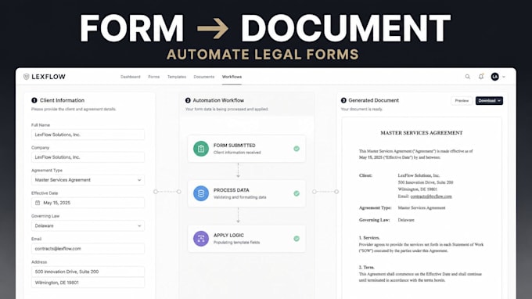Click the Generated Document heading
The width and height of the screenshot is (532, 299).
coord(373,100)
